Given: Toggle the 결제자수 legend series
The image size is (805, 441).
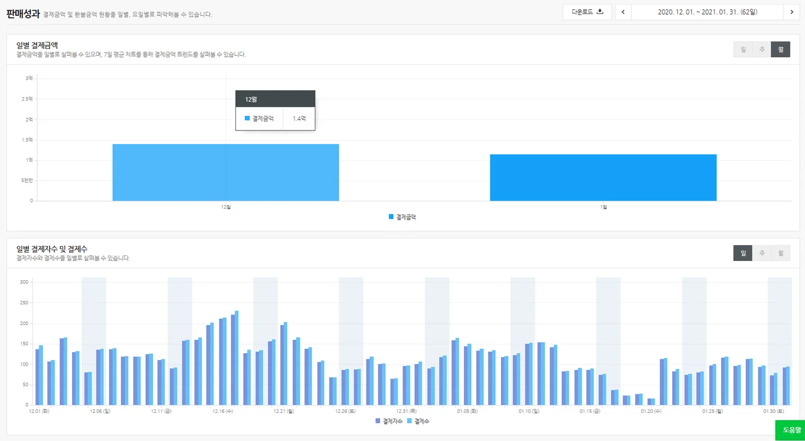Looking at the screenshot, I should pyautogui.click(x=389, y=421).
